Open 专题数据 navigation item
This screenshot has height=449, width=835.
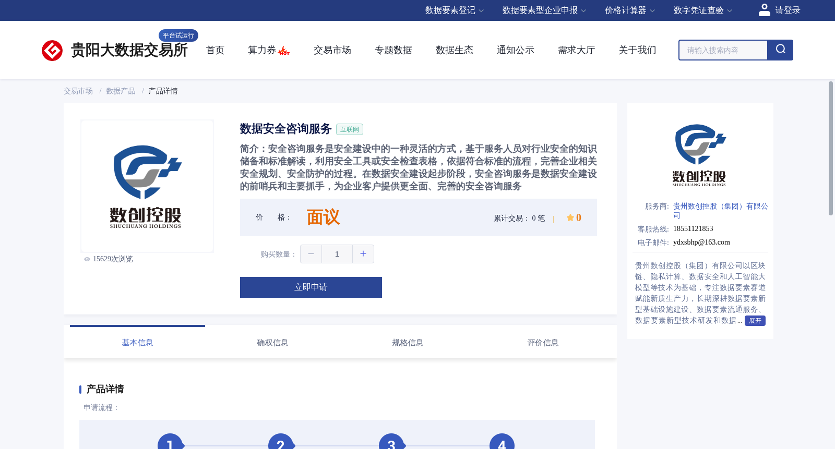393,50
